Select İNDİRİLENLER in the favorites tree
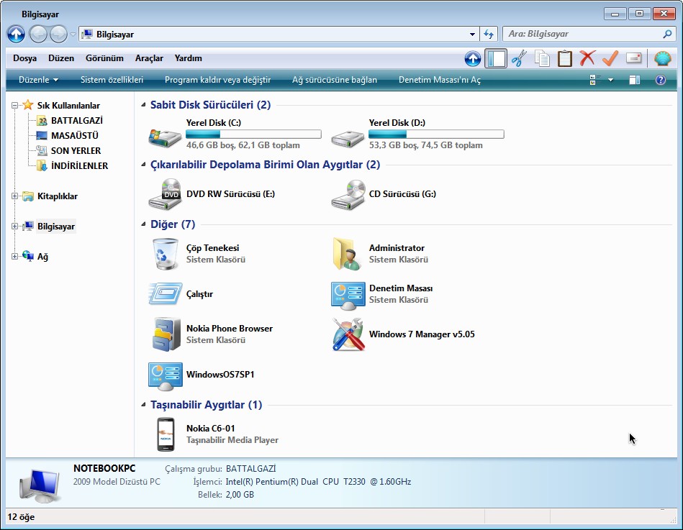The width and height of the screenshot is (683, 530). (x=79, y=166)
